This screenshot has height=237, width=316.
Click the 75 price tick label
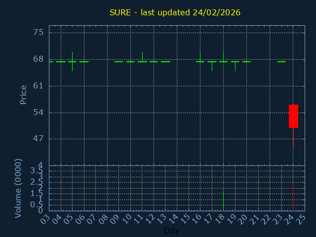click(x=38, y=33)
